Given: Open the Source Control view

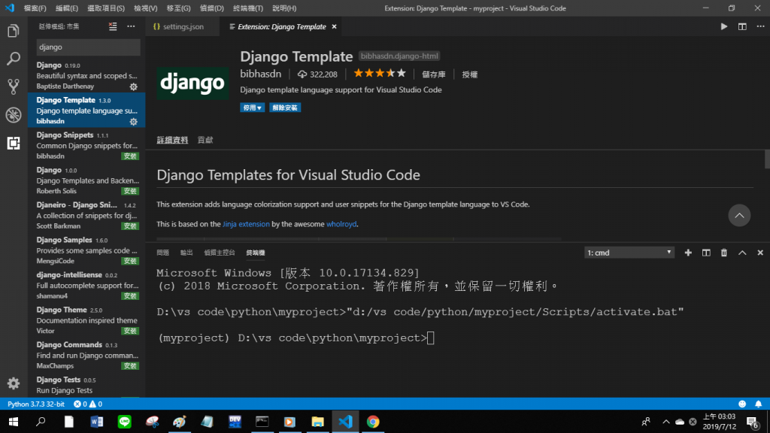Looking at the screenshot, I should pos(14,87).
